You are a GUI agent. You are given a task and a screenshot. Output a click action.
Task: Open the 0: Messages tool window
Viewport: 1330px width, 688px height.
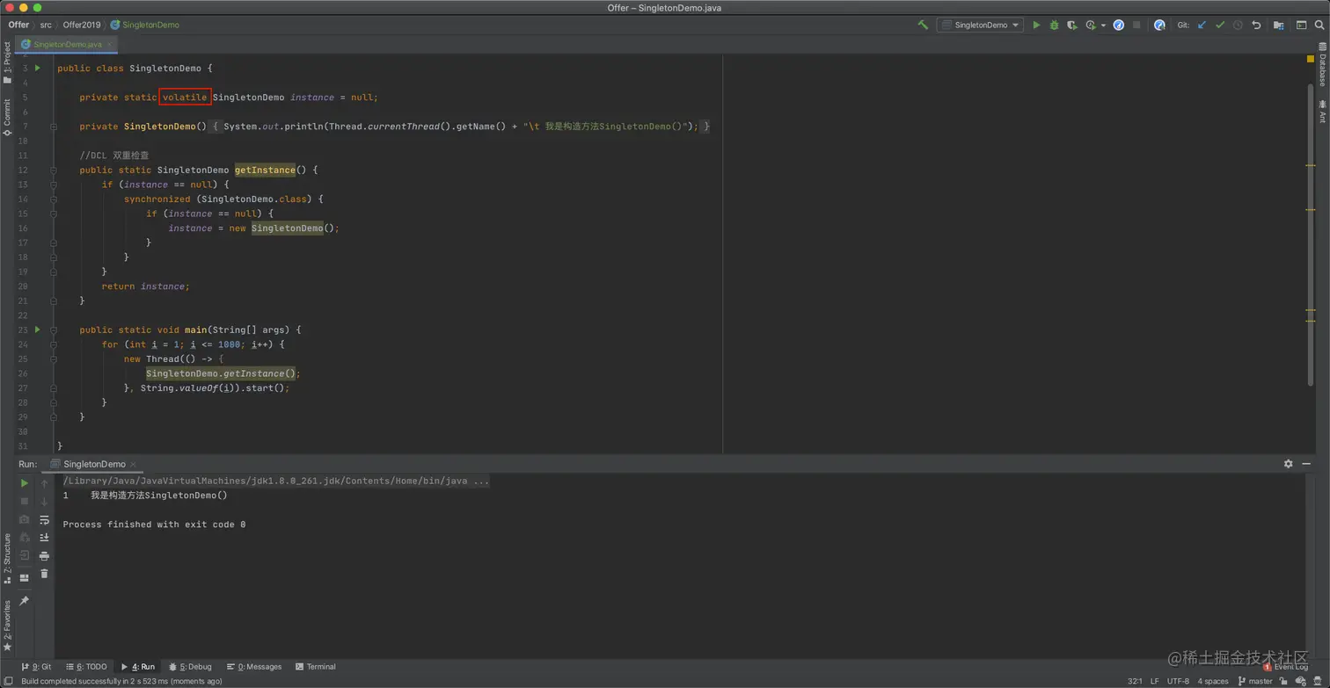tap(254, 667)
